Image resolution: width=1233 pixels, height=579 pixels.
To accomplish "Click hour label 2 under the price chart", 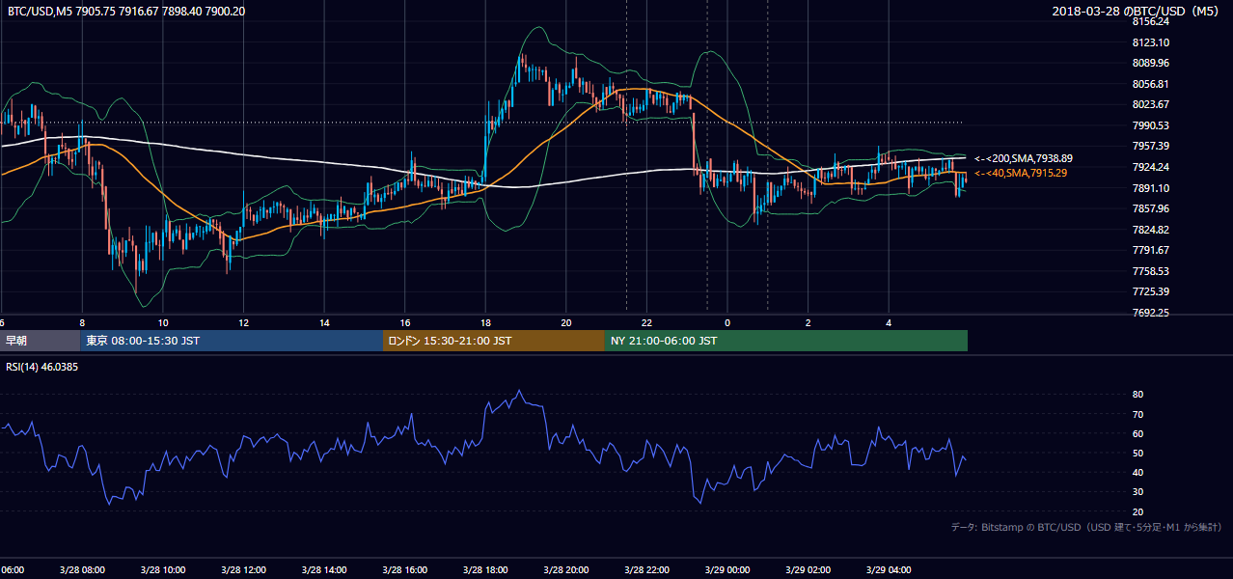I will pos(808,322).
